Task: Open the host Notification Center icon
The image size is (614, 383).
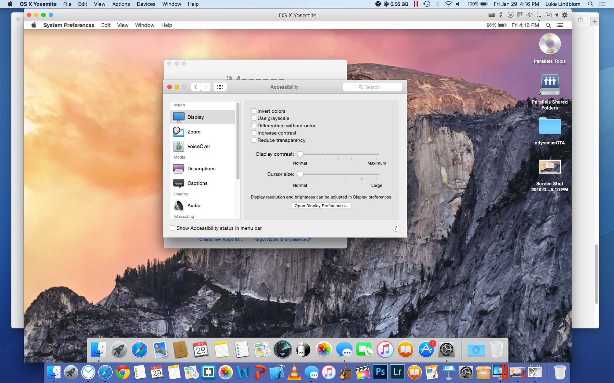Action: (602, 4)
